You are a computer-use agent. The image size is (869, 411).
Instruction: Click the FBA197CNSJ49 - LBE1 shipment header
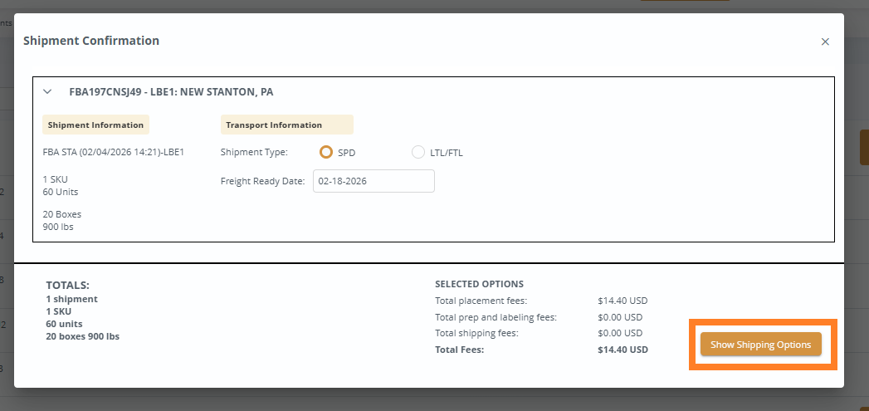[x=171, y=92]
